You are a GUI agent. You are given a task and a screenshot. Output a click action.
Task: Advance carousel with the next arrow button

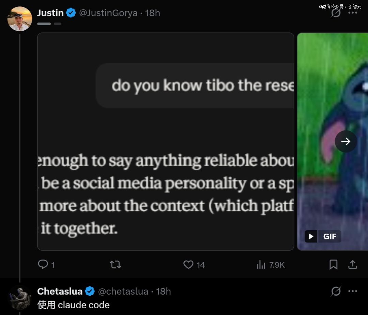pyautogui.click(x=346, y=141)
